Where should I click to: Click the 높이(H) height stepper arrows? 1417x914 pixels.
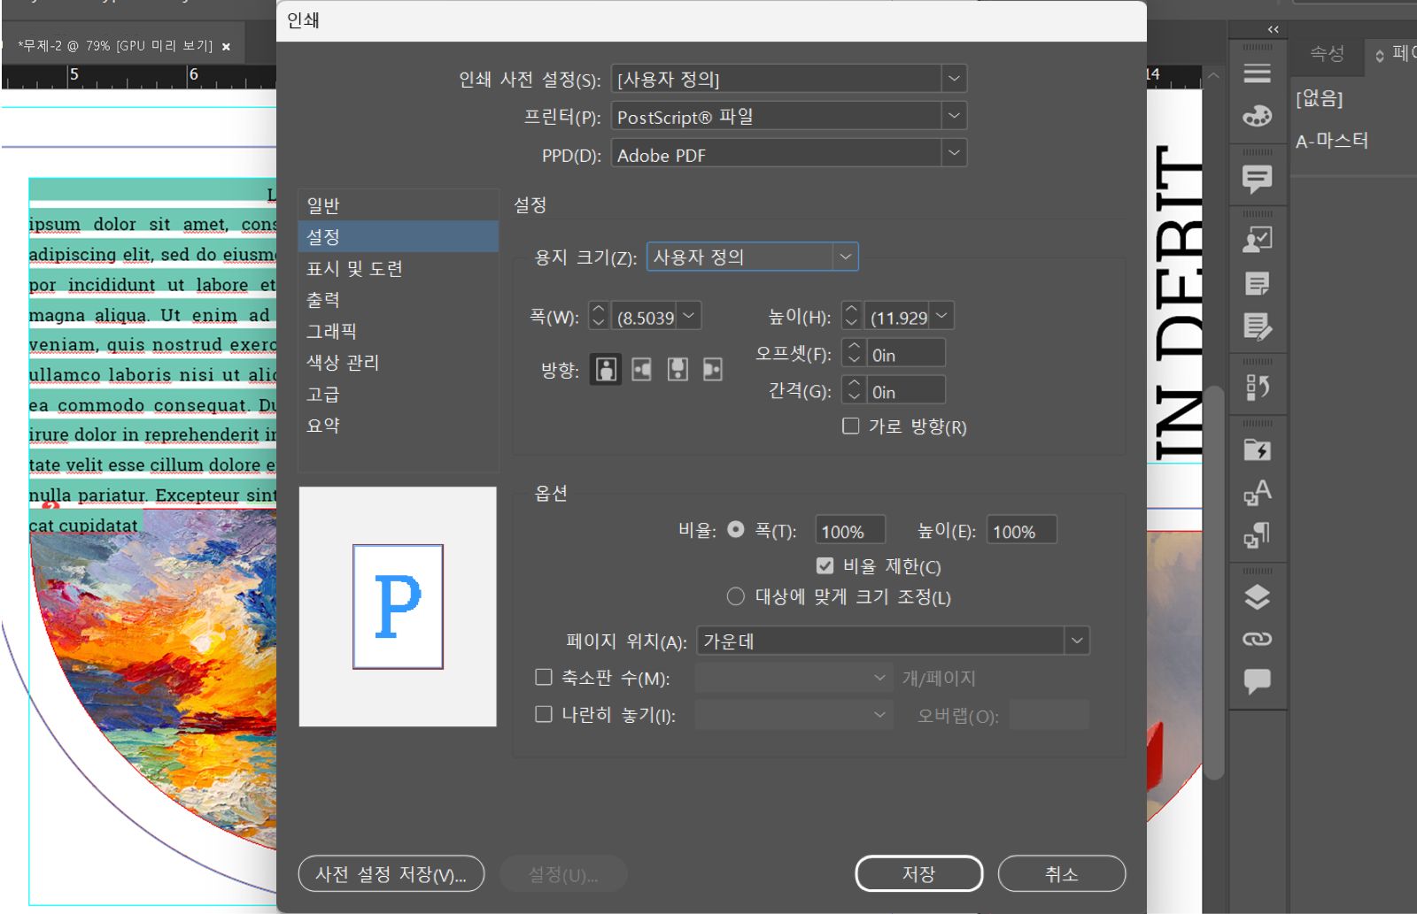click(851, 315)
